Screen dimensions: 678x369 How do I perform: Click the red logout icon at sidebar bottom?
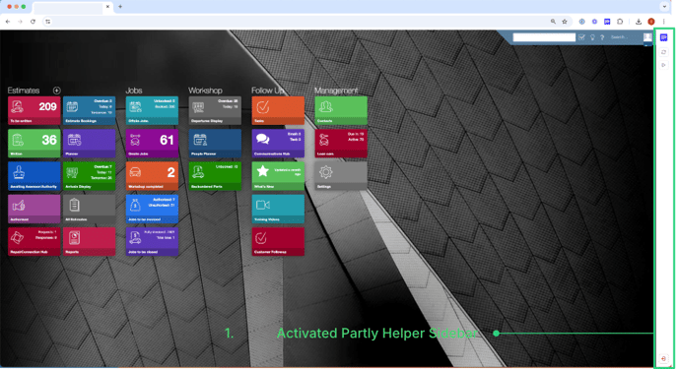point(664,358)
